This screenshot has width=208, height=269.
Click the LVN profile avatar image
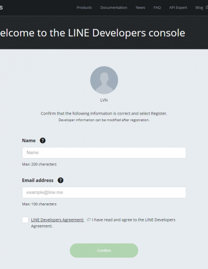click(104, 80)
